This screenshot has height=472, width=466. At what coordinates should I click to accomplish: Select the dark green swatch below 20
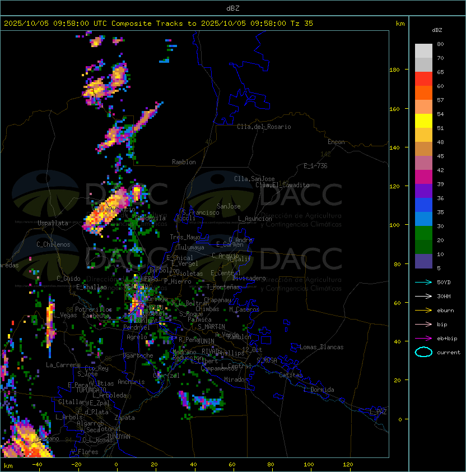pos(423,247)
